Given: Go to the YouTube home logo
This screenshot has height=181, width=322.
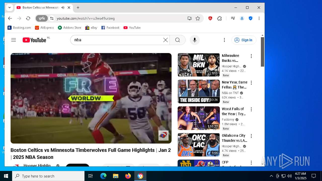Looking at the screenshot, I should 34,40.
